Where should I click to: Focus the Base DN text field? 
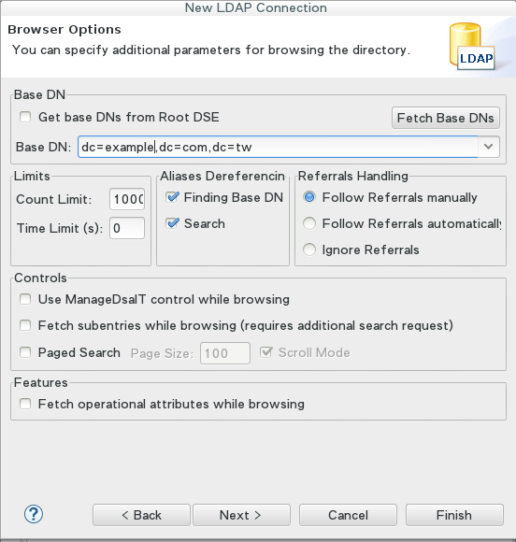pyautogui.click(x=278, y=147)
